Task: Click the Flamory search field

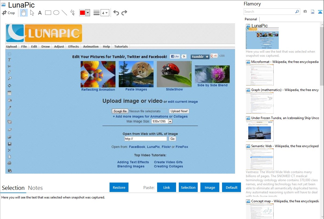Action: coord(269,12)
